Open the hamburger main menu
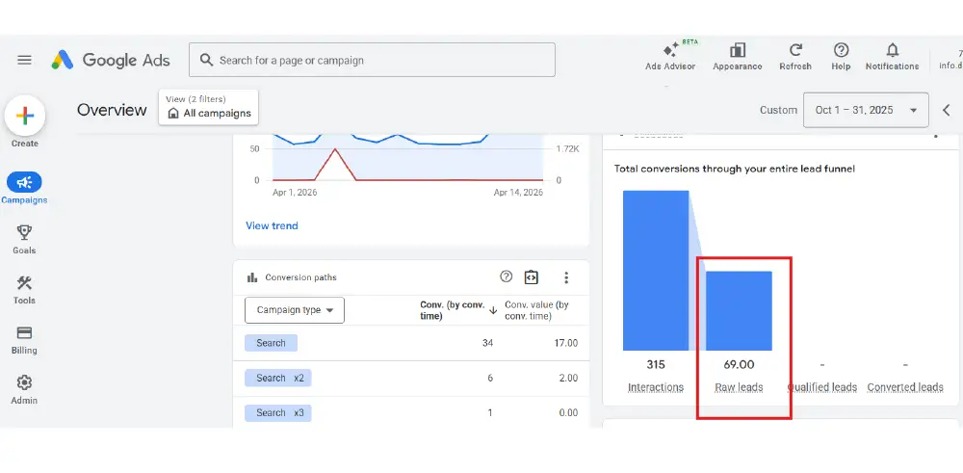Screen dimensions: 963x473 click(x=25, y=60)
